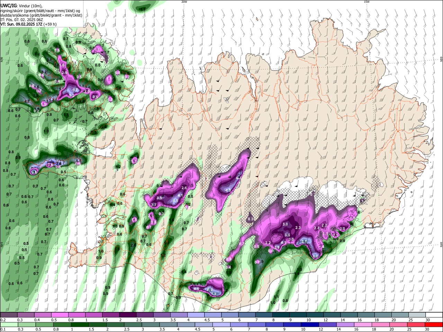The image size is (443, 332).
Task: Pick the bright pink 0.5 swatch in the upper scale
Action: click(x=60, y=315)
